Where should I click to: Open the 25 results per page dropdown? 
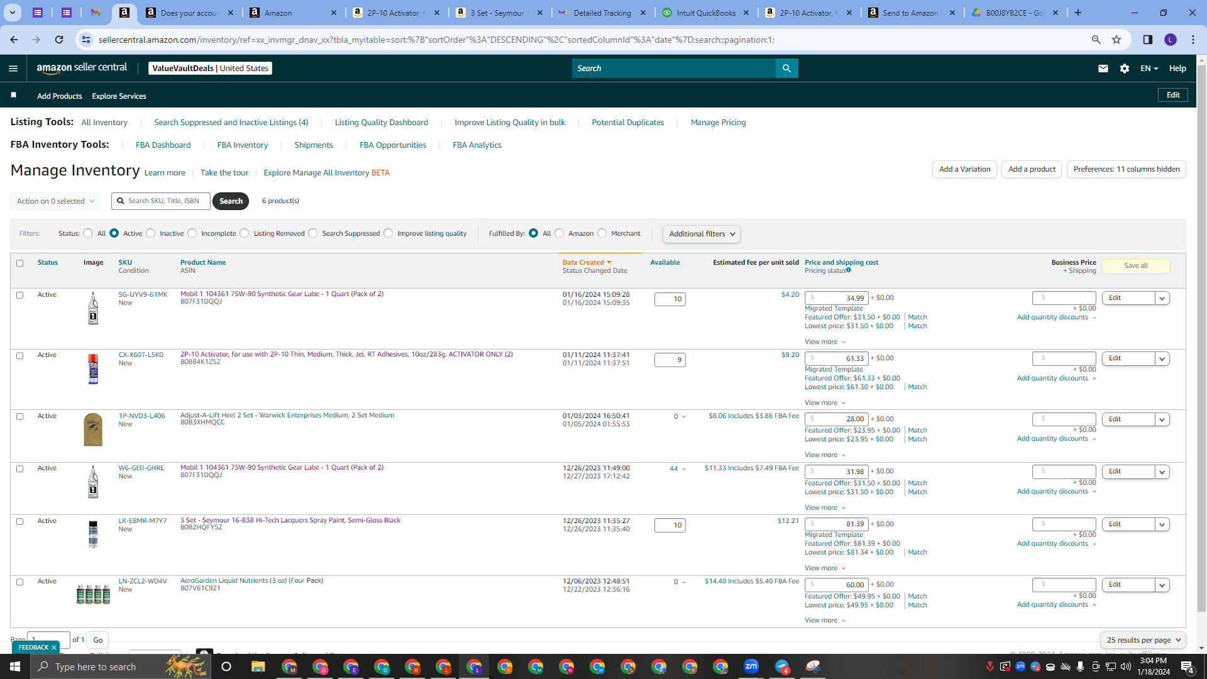1144,640
